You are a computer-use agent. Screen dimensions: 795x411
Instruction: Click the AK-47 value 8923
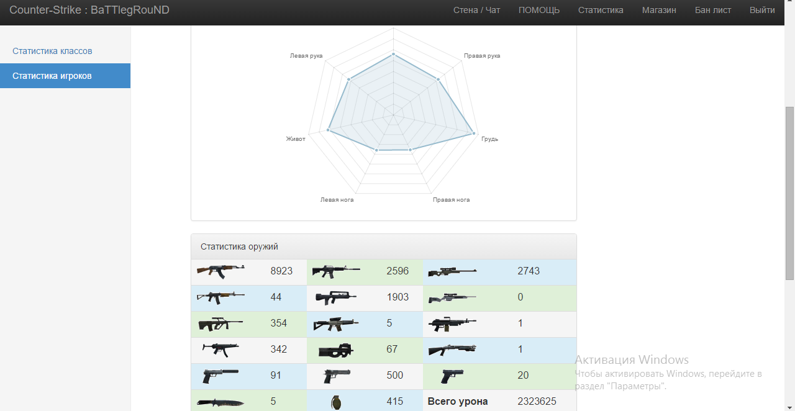[x=282, y=271]
